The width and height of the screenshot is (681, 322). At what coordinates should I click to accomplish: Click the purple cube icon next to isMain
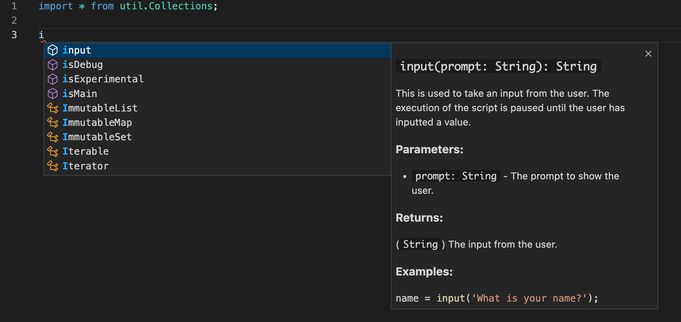click(x=53, y=94)
